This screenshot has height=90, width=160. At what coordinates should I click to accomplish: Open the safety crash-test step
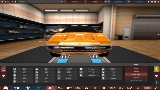point(130,88)
